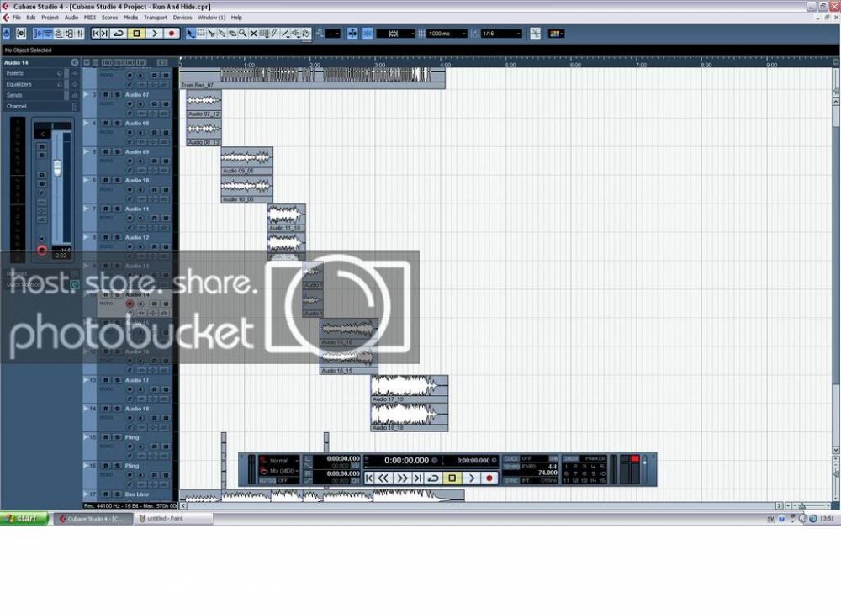Screen dimensions: 841x613
Task: Select the Zoom magnifier tool
Action: tap(242, 34)
